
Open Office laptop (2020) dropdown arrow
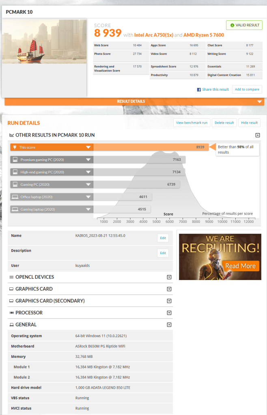88,197
